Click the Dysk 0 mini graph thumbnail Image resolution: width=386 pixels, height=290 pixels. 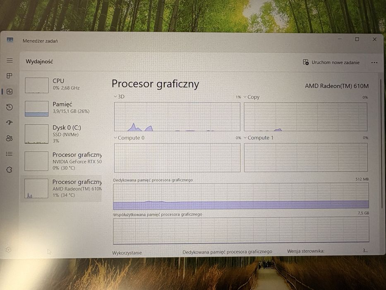[x=36, y=134]
